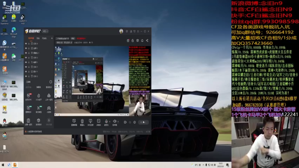Open the flame tool in toolbox

[39, 97]
